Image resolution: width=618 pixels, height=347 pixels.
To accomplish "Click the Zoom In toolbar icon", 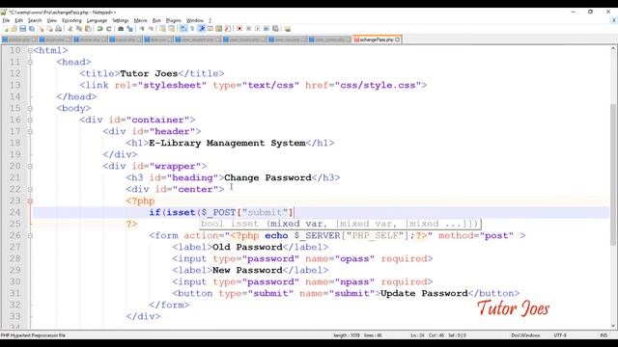I will pyautogui.click(x=142, y=29).
